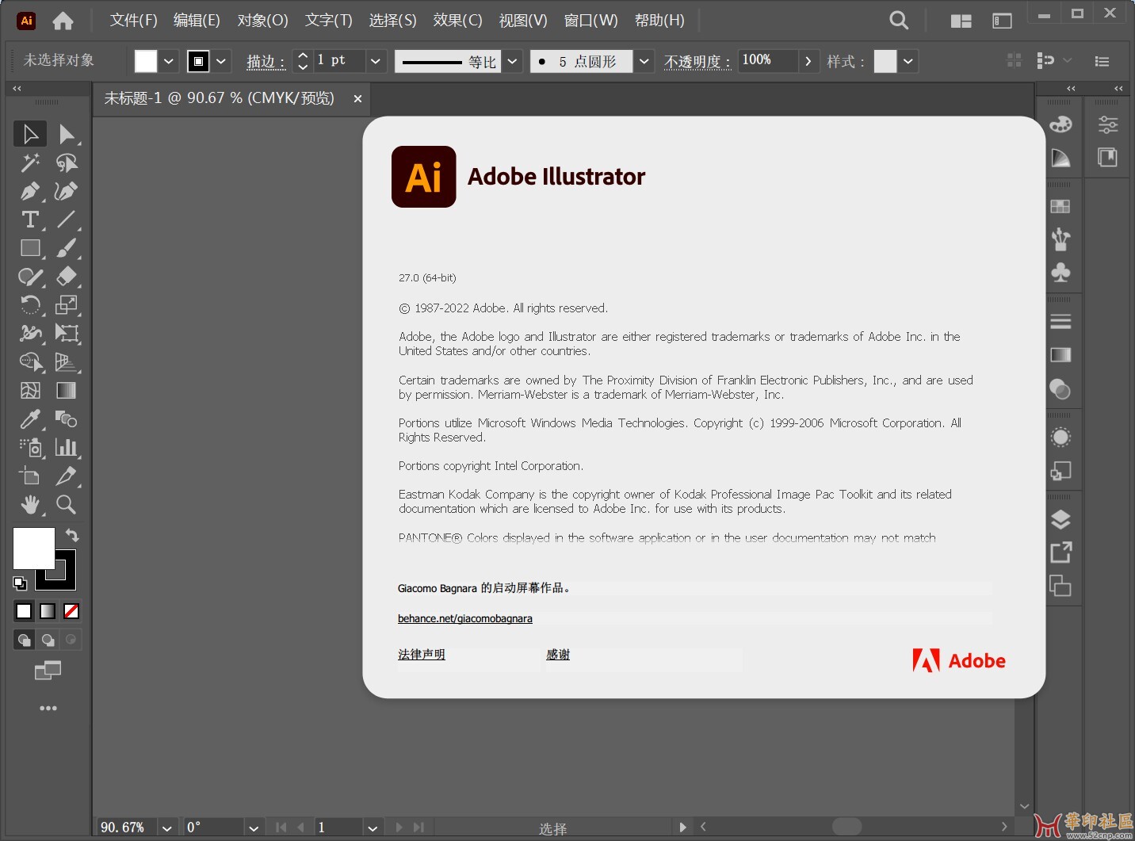
Task: Choose the Rotate tool
Action: pos(30,305)
